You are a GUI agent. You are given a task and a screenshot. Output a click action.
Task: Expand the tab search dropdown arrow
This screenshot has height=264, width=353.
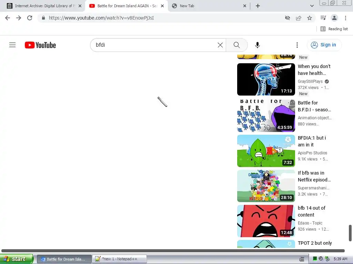pyautogui.click(x=312, y=6)
